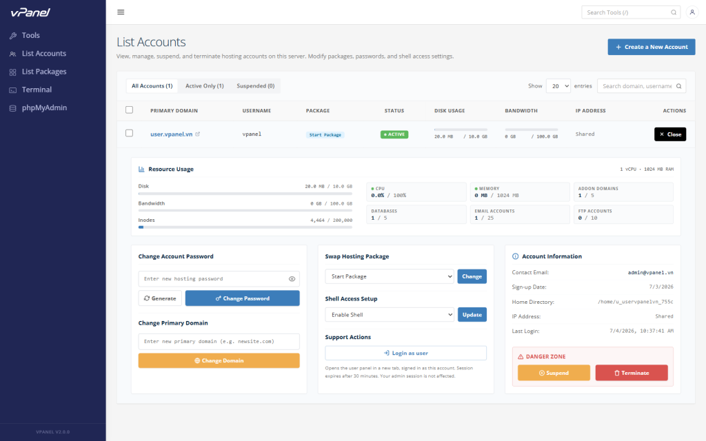
Task: Click the vPanel logo in sidebar
Action: pyautogui.click(x=30, y=12)
